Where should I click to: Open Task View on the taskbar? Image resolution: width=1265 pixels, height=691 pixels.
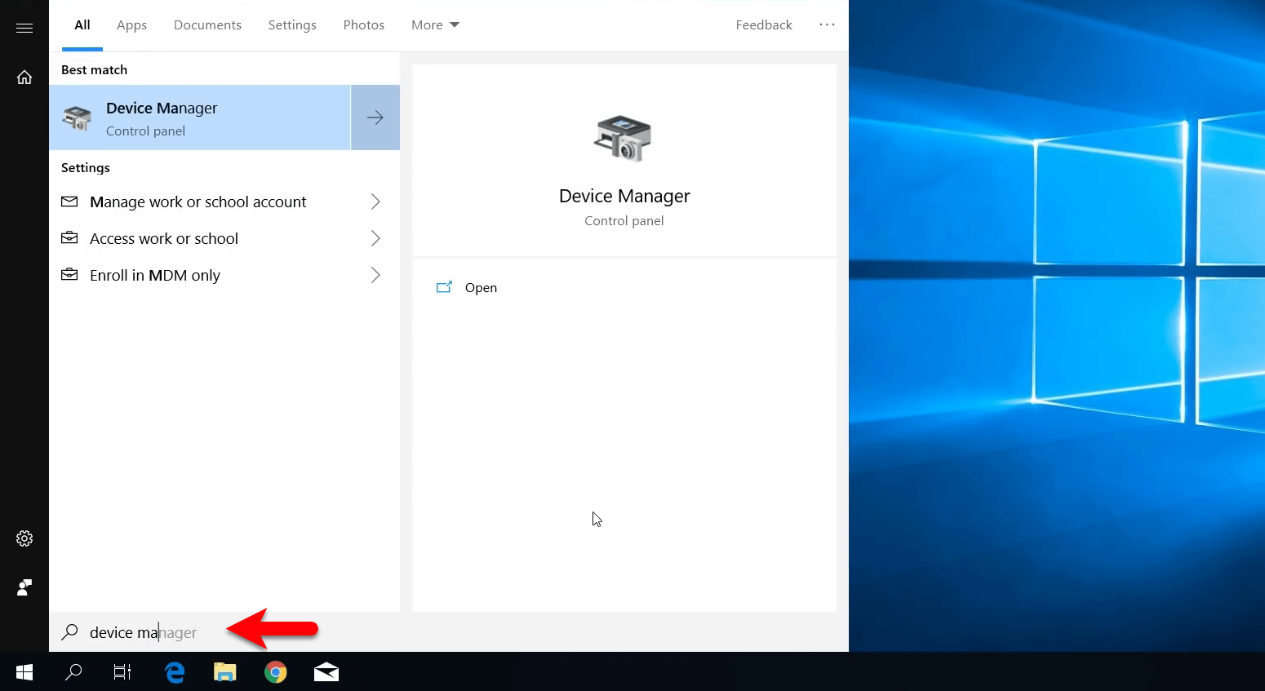[122, 672]
